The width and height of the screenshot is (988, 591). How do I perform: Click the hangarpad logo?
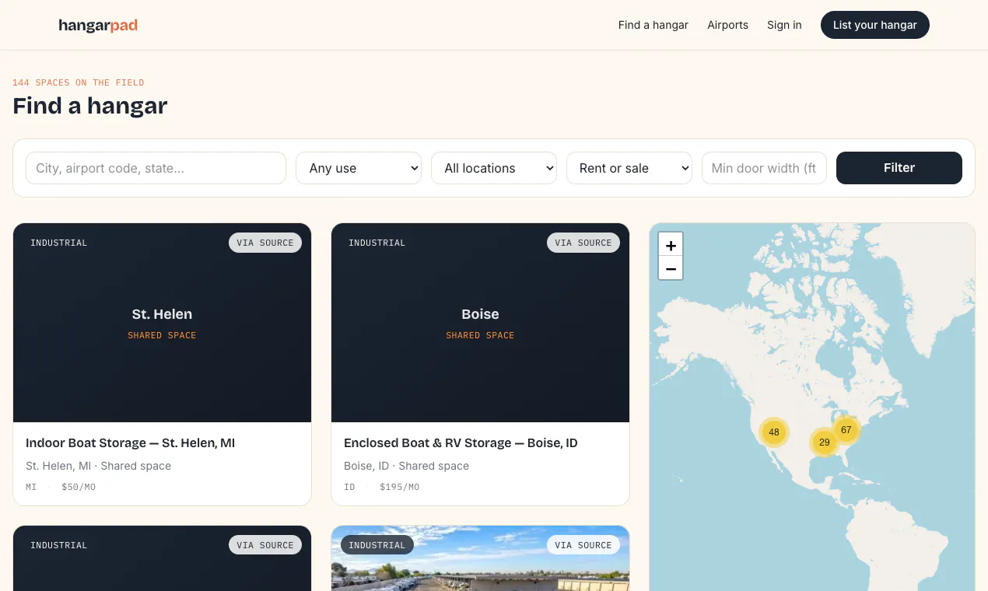click(98, 25)
